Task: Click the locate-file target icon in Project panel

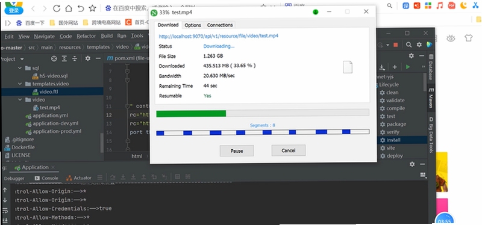Action: (x=54, y=58)
